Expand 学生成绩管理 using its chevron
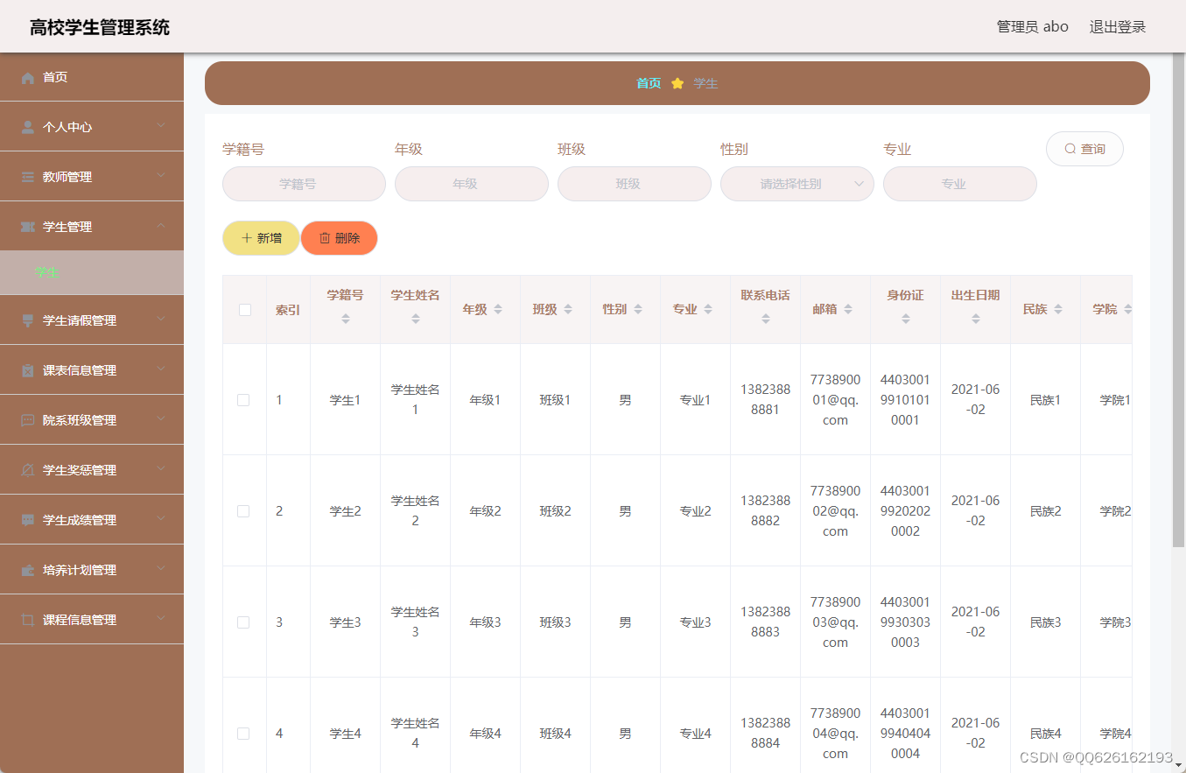1186x773 pixels. (x=161, y=519)
